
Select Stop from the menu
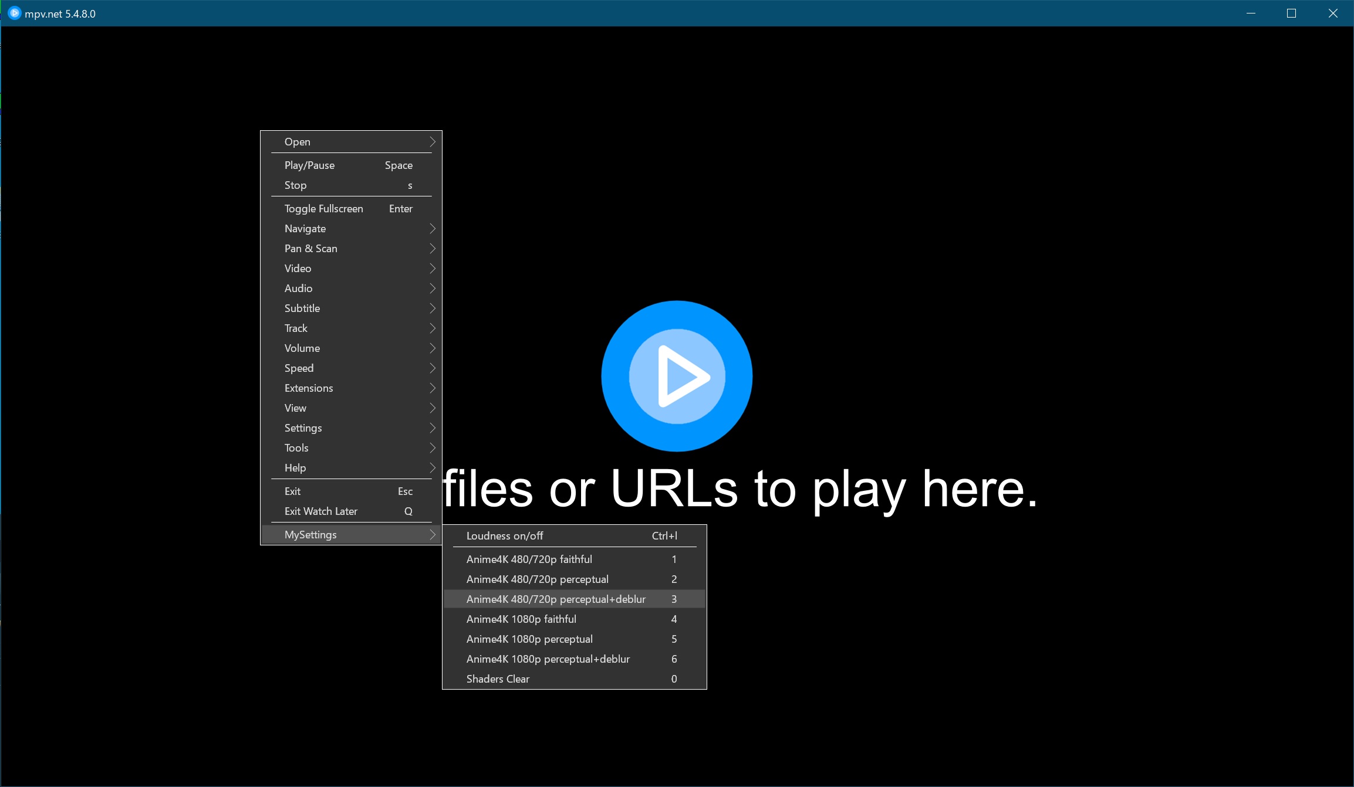point(295,185)
